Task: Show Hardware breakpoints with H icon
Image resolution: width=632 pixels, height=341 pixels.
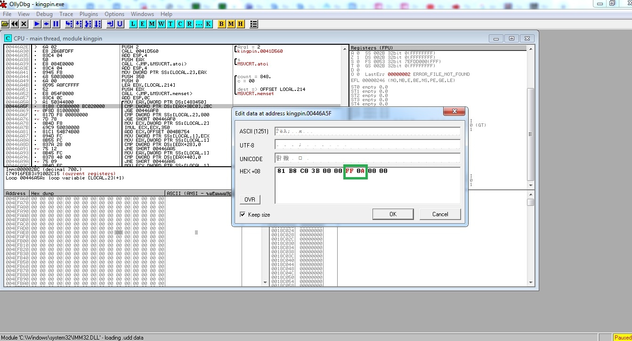Action: 240,24
